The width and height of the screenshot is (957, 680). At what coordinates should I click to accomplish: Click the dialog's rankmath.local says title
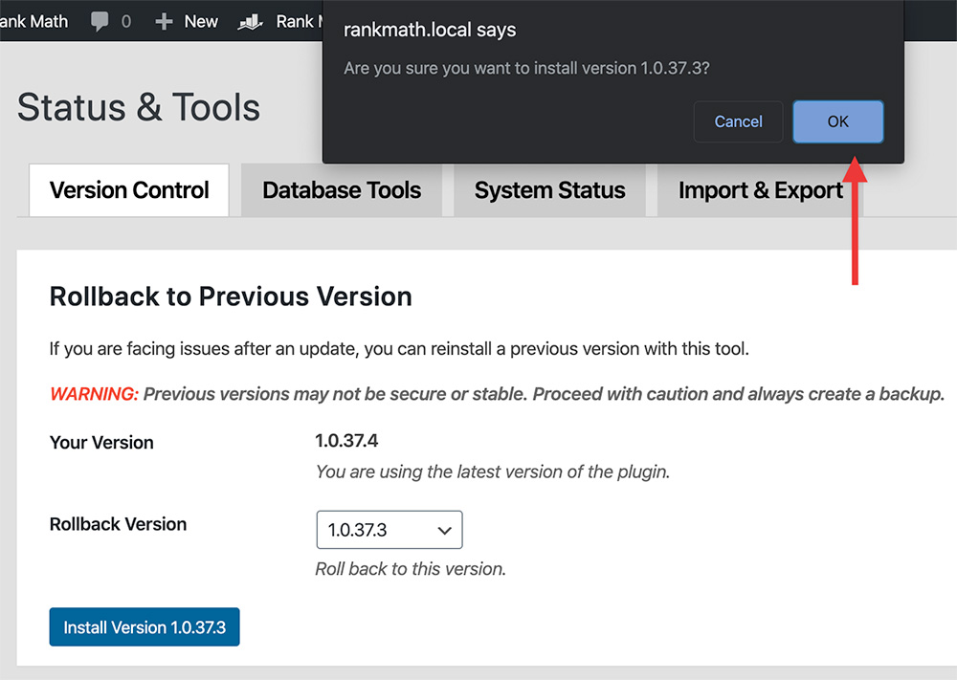(x=430, y=30)
